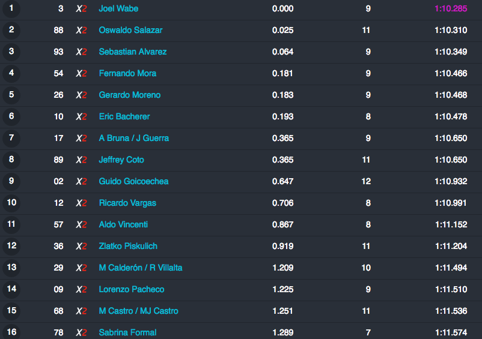Click the X2 badge beside Eric Bacherer
The height and width of the screenshot is (339, 482).
click(82, 116)
